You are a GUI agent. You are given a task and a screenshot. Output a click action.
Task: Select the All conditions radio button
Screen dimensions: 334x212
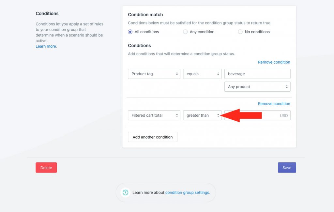130,32
